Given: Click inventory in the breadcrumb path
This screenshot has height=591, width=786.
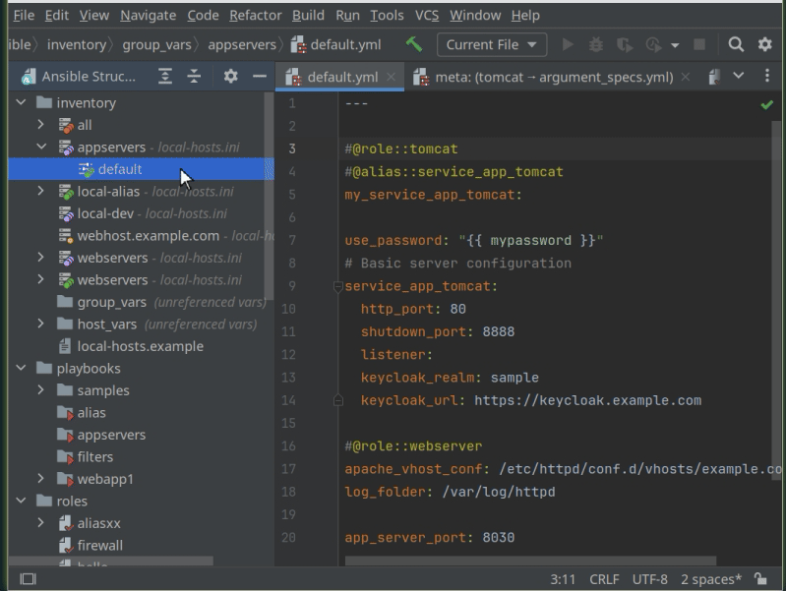Looking at the screenshot, I should coord(76,44).
